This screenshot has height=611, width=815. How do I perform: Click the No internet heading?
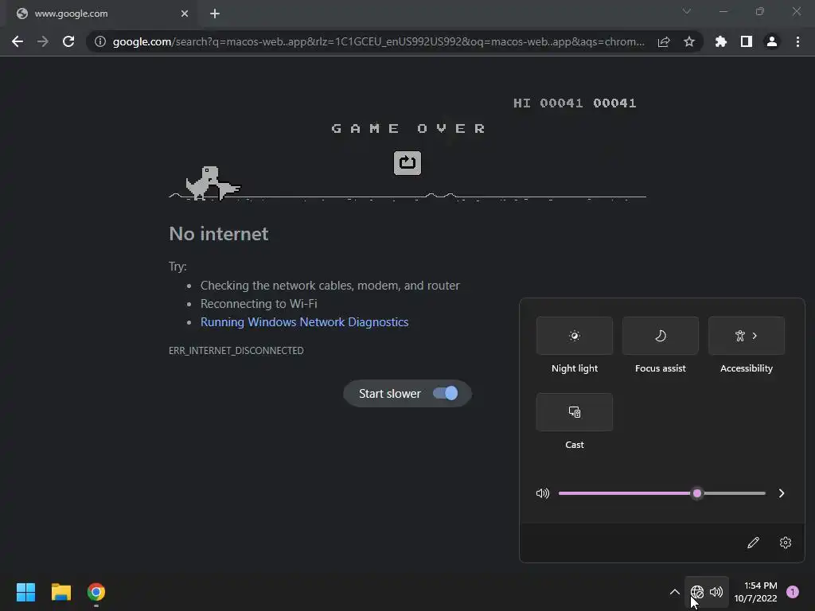click(219, 234)
